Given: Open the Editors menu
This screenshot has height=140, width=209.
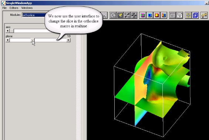Looking at the screenshot, I should click(14, 8).
